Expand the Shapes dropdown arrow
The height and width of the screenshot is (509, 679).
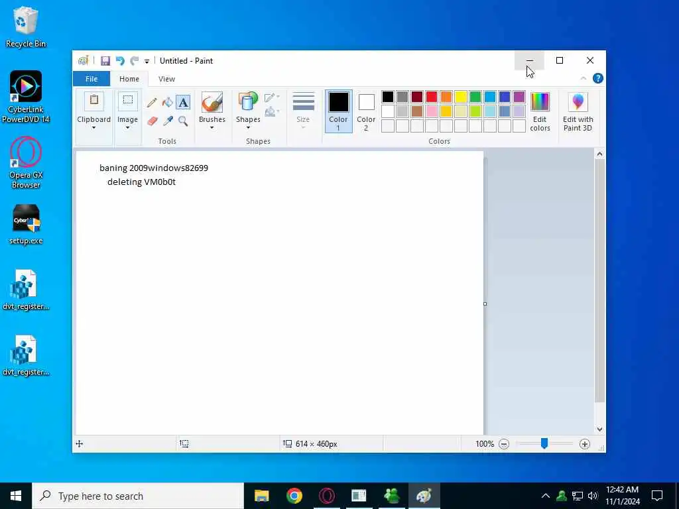coord(248,128)
